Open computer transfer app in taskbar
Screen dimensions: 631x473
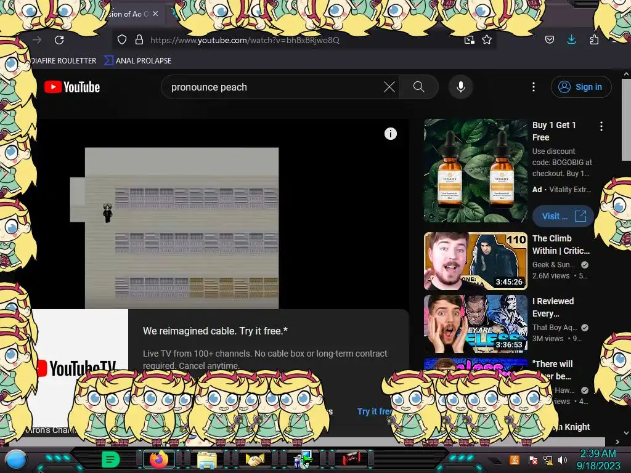click(303, 459)
